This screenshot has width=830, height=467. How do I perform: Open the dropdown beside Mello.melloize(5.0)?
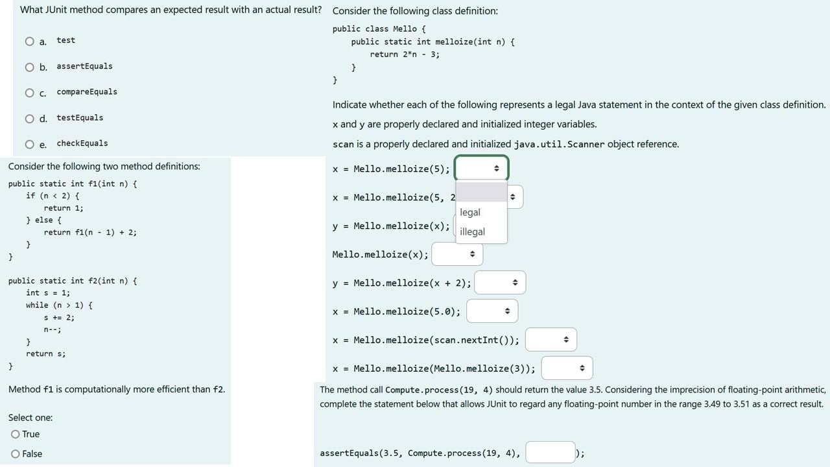[492, 311]
